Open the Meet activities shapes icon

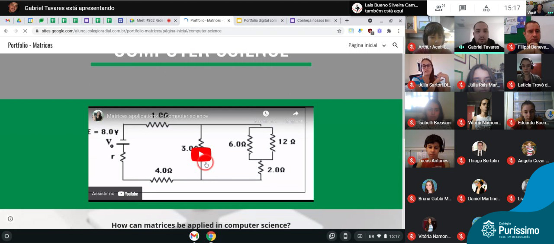click(486, 8)
